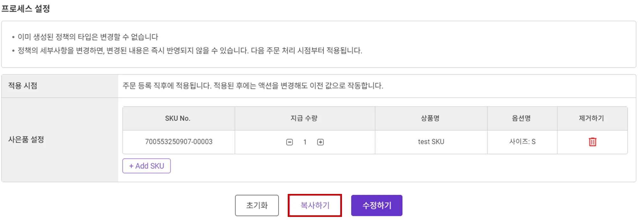
Task: Click the 옵션명 column header
Action: (521, 118)
